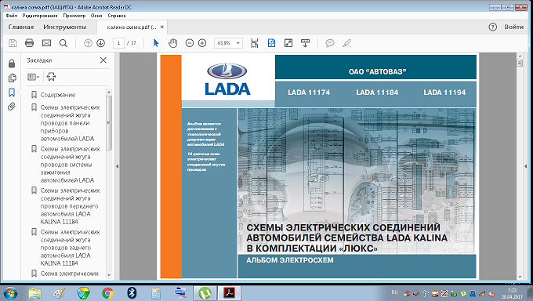The width and height of the screenshot is (533, 301).
Task: Choose the Selection arrow tool
Action: point(156,43)
